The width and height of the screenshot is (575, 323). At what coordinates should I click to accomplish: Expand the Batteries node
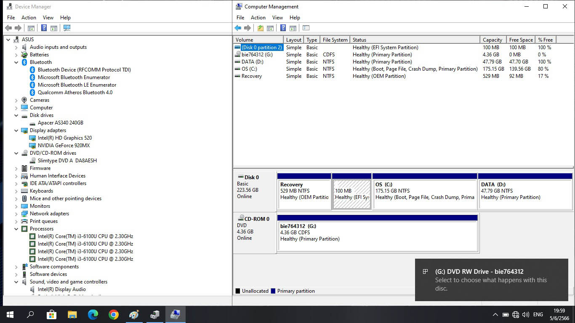(16, 55)
